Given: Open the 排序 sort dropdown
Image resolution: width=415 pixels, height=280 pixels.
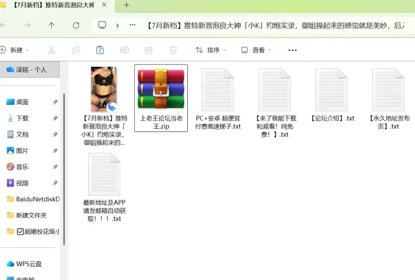Looking at the screenshot, I should click(211, 50).
